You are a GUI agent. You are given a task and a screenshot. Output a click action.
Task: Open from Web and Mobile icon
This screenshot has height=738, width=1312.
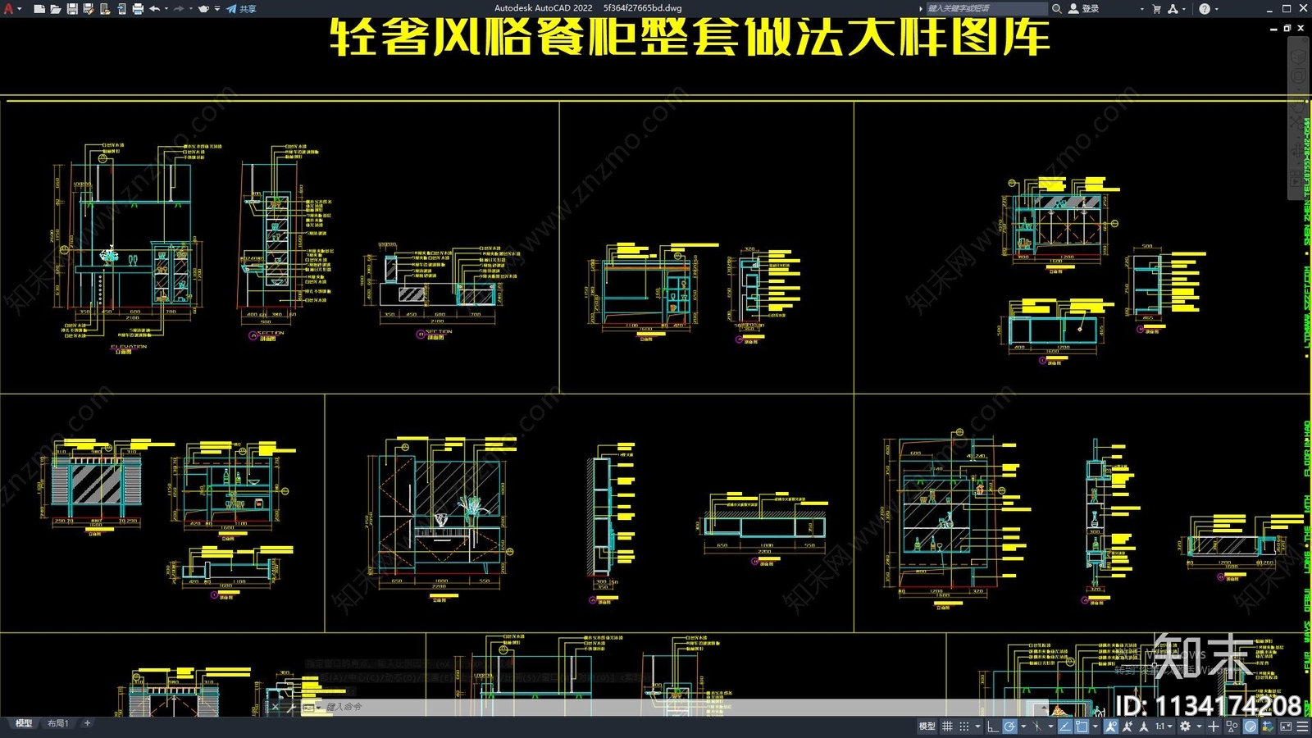[x=105, y=8]
